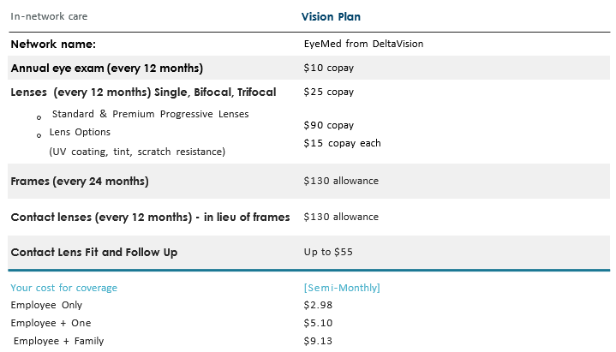616x352 pixels.
Task: Click the blue "Your cost for coverage" text
Action: [63, 288]
